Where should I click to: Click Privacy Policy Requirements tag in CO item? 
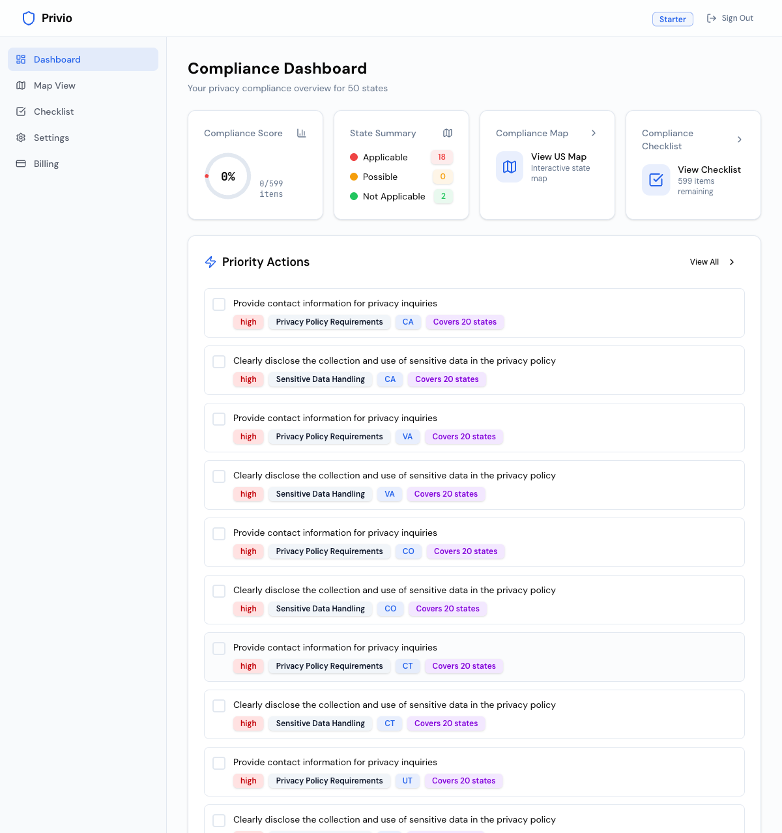click(329, 551)
